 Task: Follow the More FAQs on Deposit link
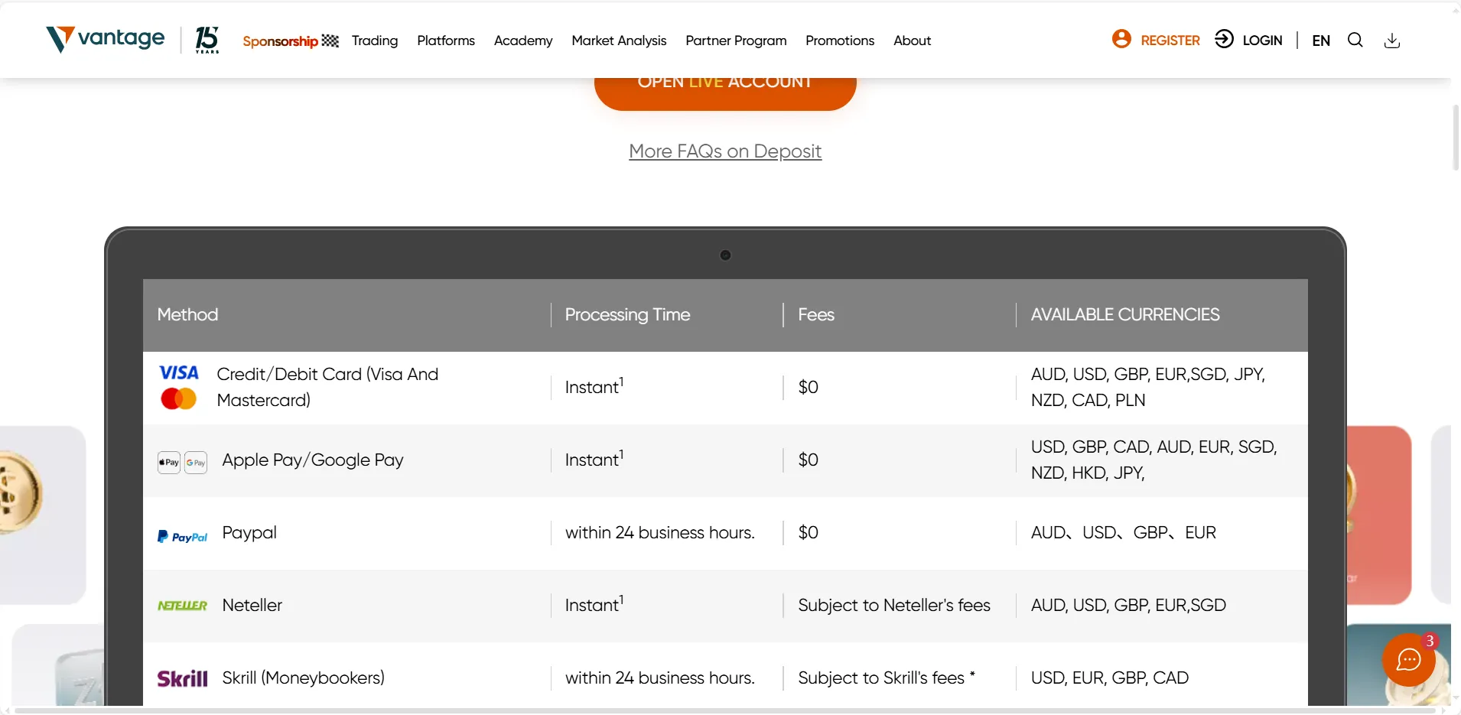pos(725,151)
